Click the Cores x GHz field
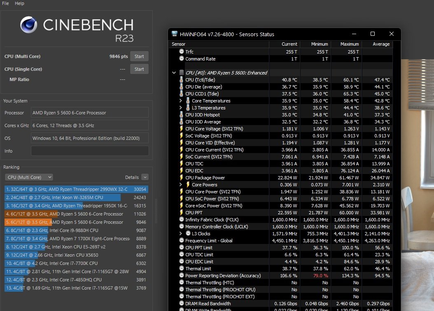The image size is (434, 311). pyautogui.click(x=90, y=125)
